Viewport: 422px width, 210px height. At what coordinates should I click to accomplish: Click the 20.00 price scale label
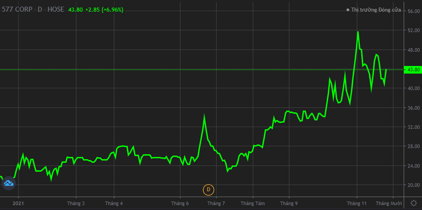414,185
